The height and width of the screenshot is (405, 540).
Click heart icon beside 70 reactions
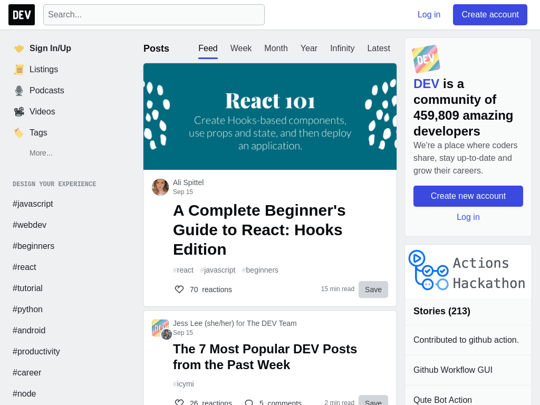click(x=179, y=290)
